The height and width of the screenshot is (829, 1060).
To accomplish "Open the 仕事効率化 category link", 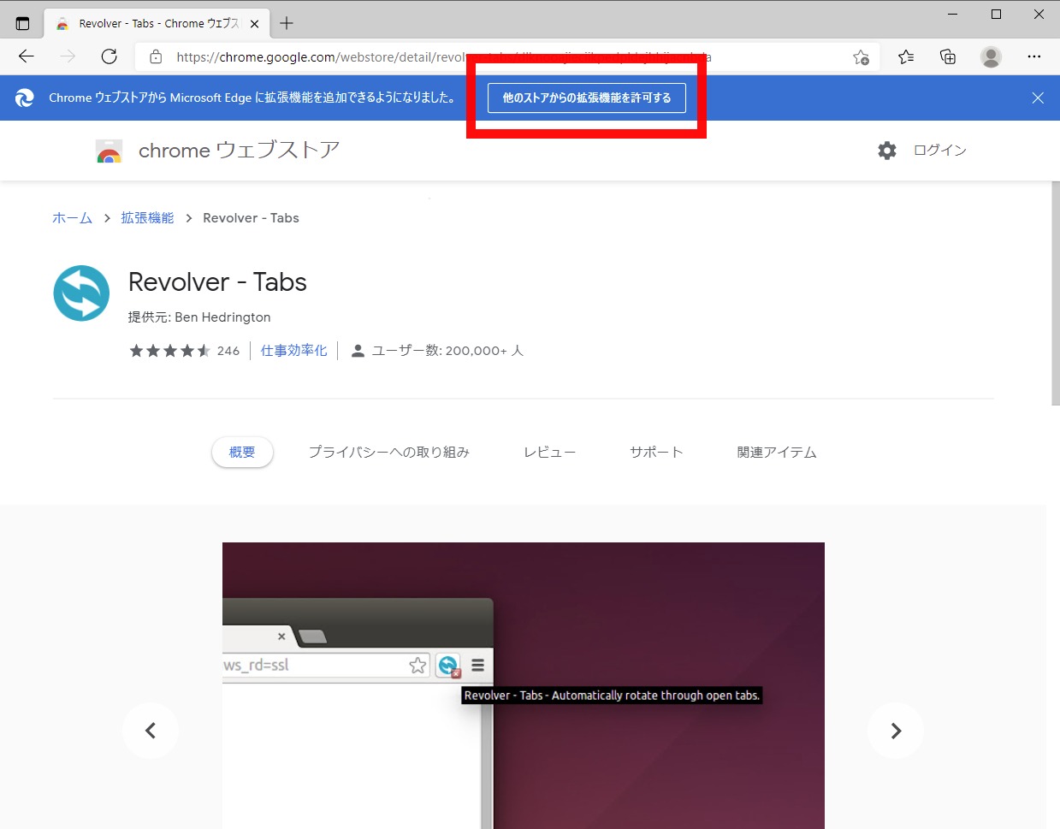I will [293, 351].
